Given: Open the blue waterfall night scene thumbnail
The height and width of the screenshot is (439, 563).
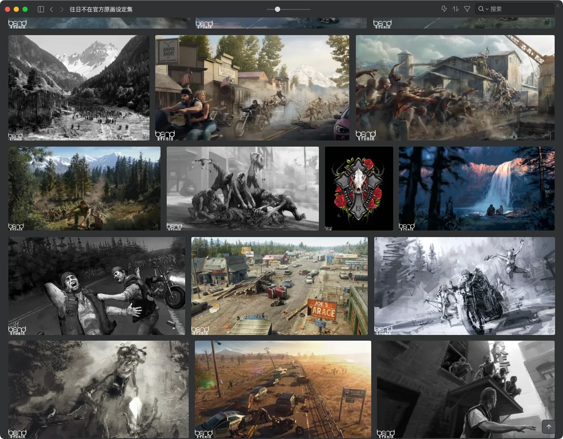Looking at the screenshot, I should (477, 188).
